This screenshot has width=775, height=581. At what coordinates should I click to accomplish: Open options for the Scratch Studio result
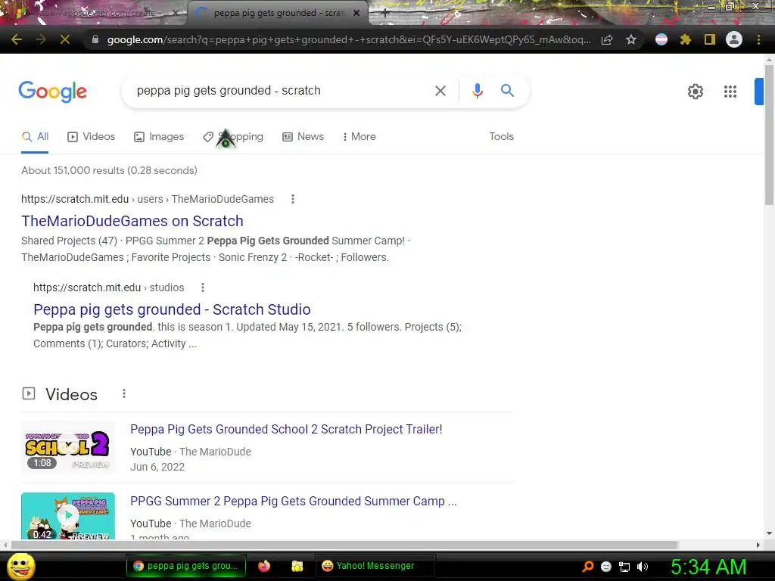coord(203,287)
